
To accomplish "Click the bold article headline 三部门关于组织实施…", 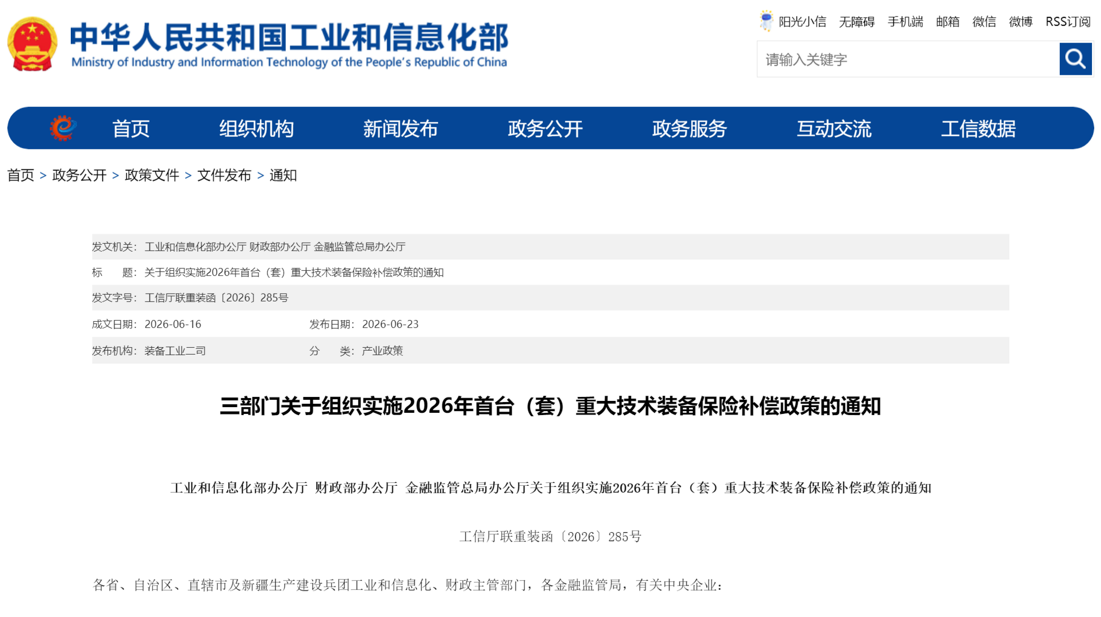I will point(550,406).
